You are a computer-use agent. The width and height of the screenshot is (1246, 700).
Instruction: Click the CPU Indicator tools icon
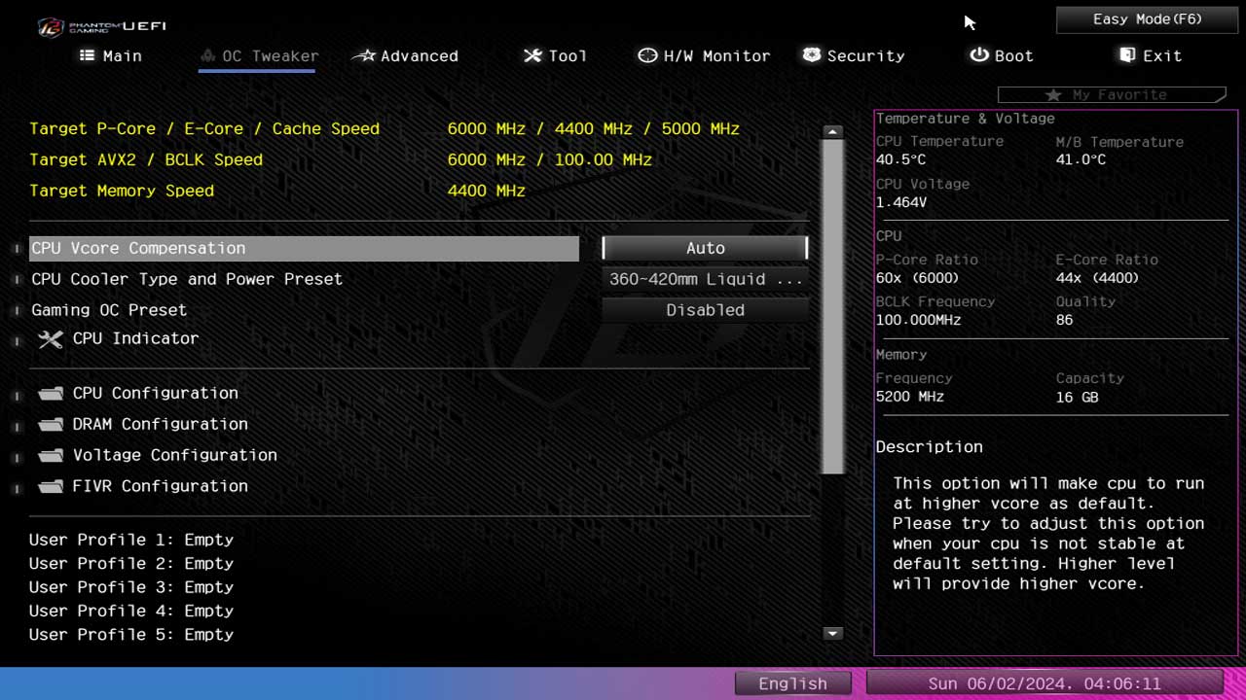[51, 339]
